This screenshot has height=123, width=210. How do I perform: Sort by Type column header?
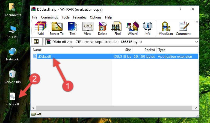click(x=178, y=50)
